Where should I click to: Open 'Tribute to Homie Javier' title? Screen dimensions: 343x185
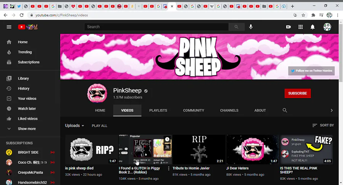[191, 168]
